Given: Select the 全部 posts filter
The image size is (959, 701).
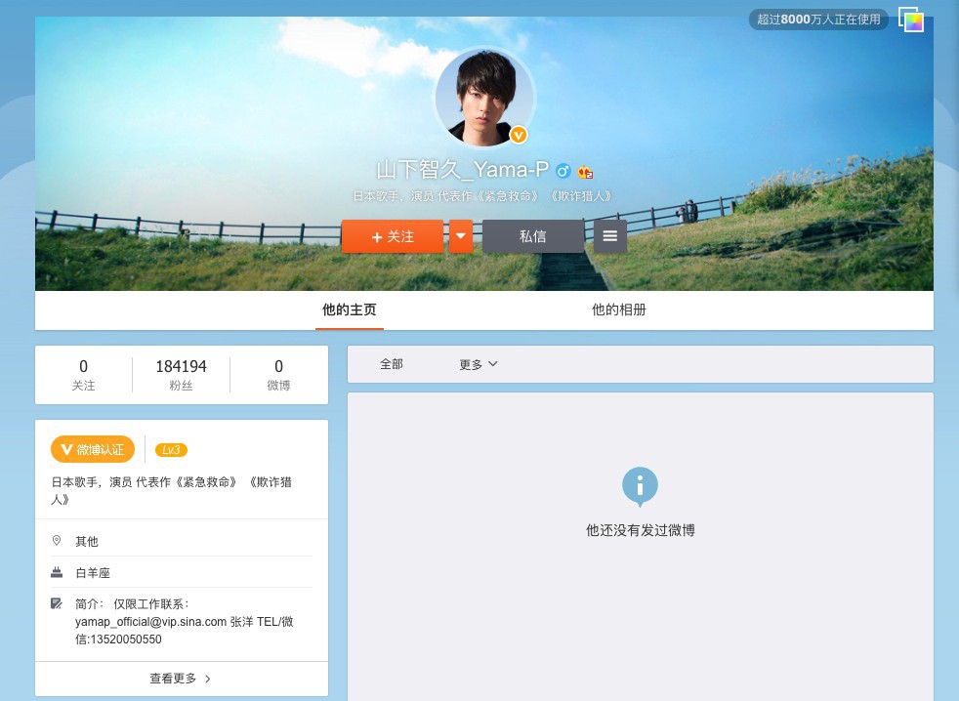Looking at the screenshot, I should [x=392, y=364].
